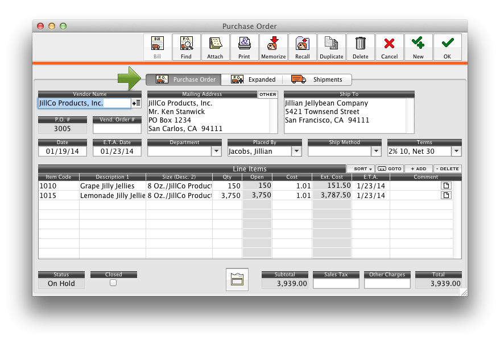Open the Terms dropdown
Screen dimensions: 500x341
(x=457, y=151)
